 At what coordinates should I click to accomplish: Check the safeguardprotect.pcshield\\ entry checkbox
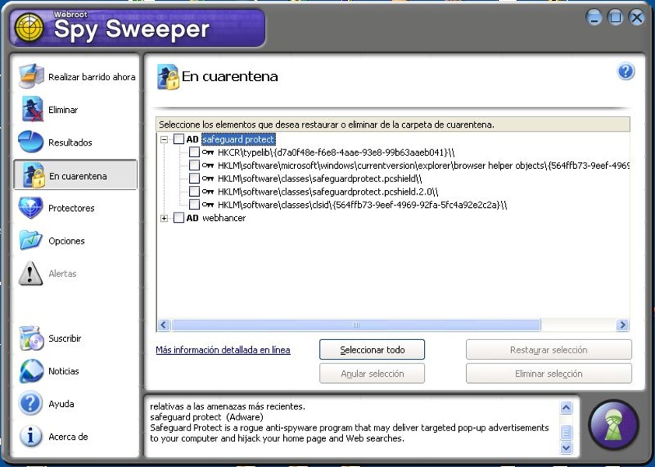pos(194,178)
